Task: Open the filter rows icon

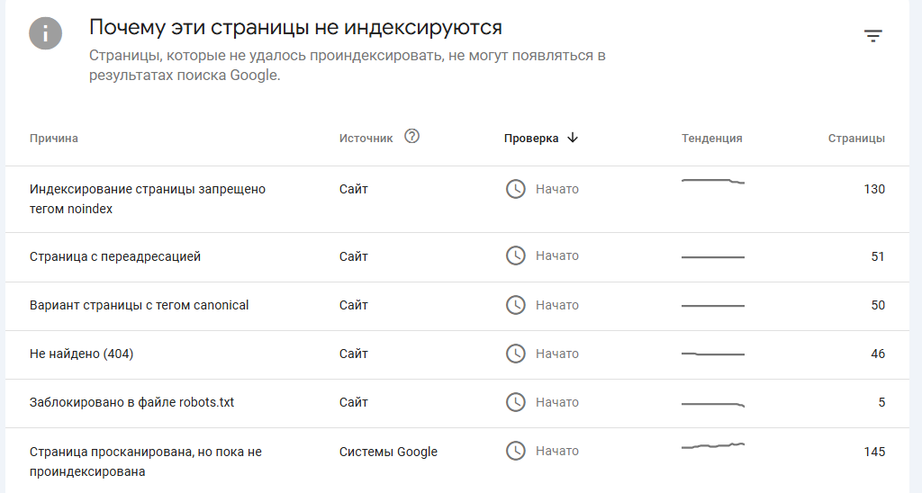Action: (x=872, y=36)
